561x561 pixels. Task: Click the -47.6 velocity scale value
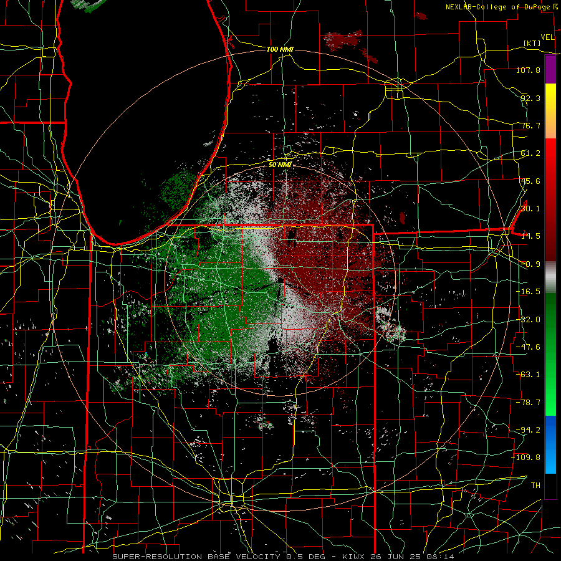[528, 347]
